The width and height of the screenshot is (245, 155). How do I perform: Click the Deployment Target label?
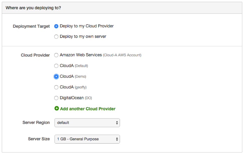(31, 26)
